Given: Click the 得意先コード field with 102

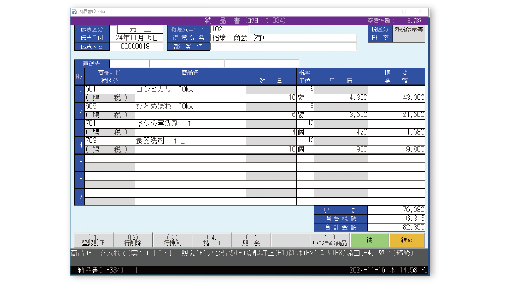Looking at the screenshot, I should point(229,29).
